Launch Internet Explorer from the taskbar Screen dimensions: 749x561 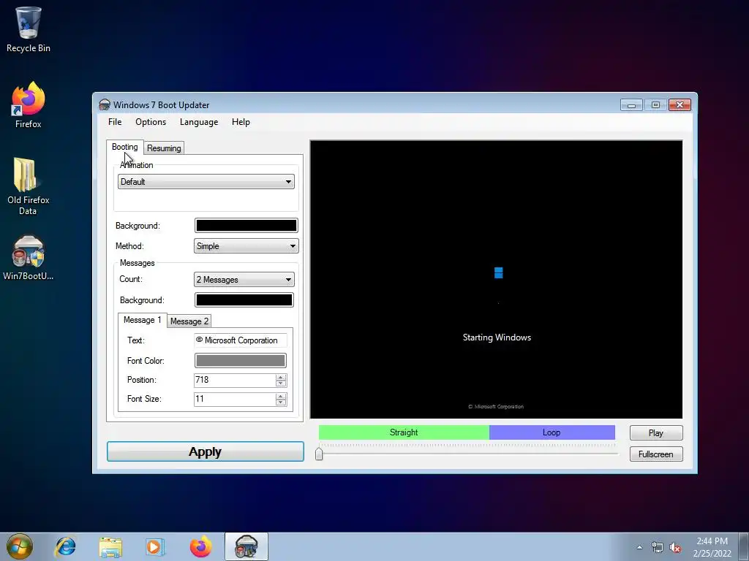[x=65, y=546]
